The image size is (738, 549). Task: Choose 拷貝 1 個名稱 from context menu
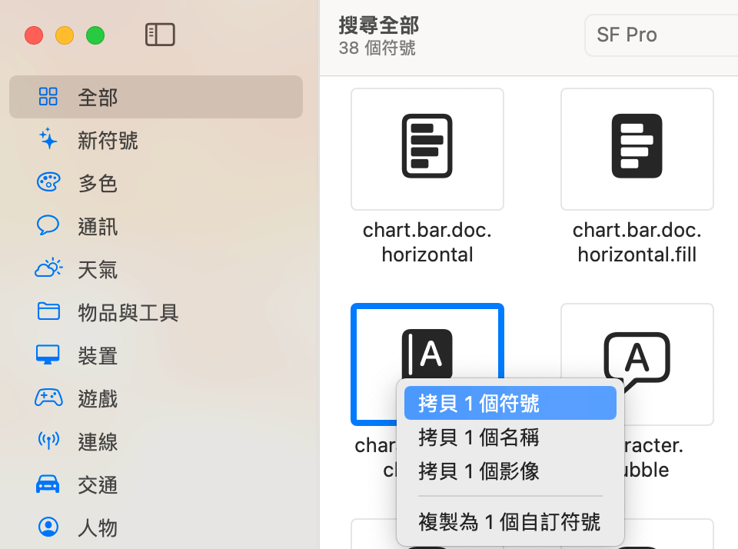[510, 437]
